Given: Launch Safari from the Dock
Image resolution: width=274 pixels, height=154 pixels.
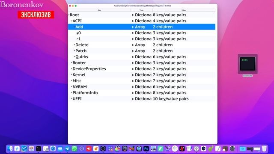Looking at the screenshot, I should [53, 148].
